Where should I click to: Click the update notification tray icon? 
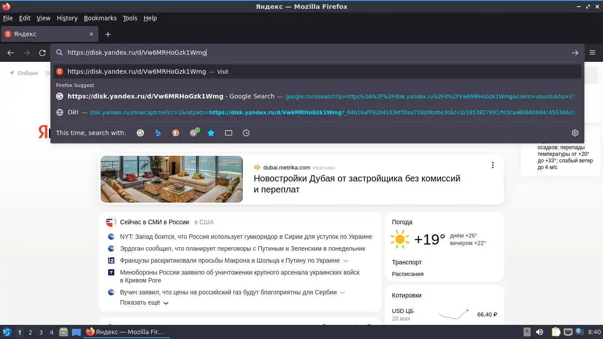tap(579, 331)
